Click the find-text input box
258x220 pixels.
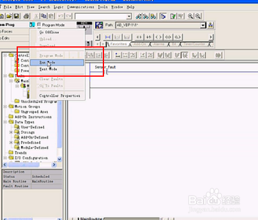(101, 16)
